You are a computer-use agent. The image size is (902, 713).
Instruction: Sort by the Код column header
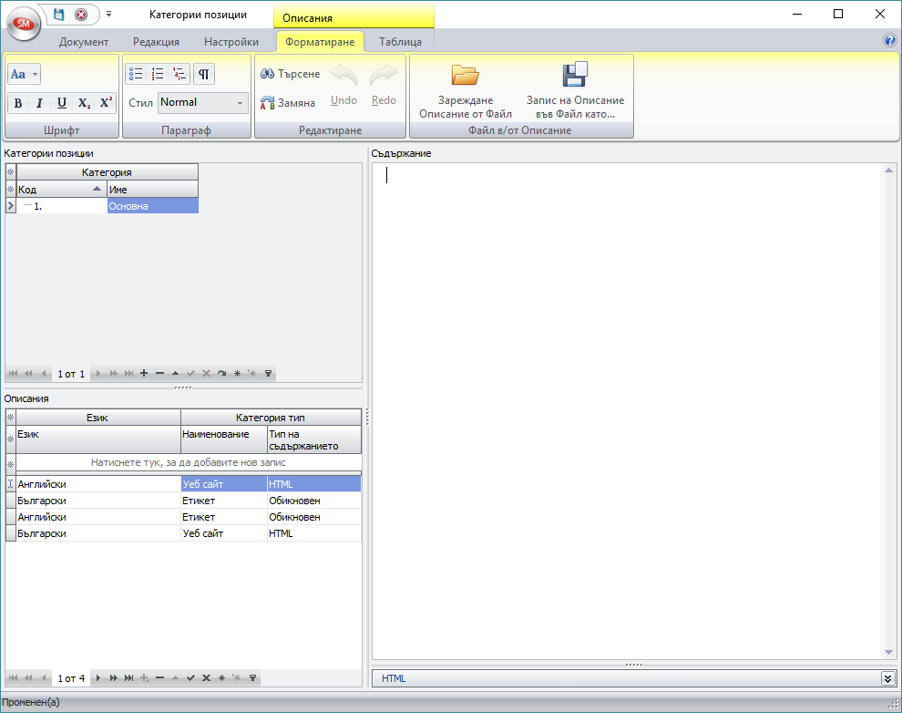(x=62, y=190)
